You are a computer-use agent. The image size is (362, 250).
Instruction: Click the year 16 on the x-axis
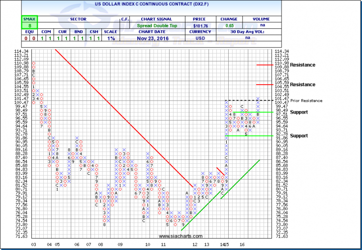click(242, 245)
